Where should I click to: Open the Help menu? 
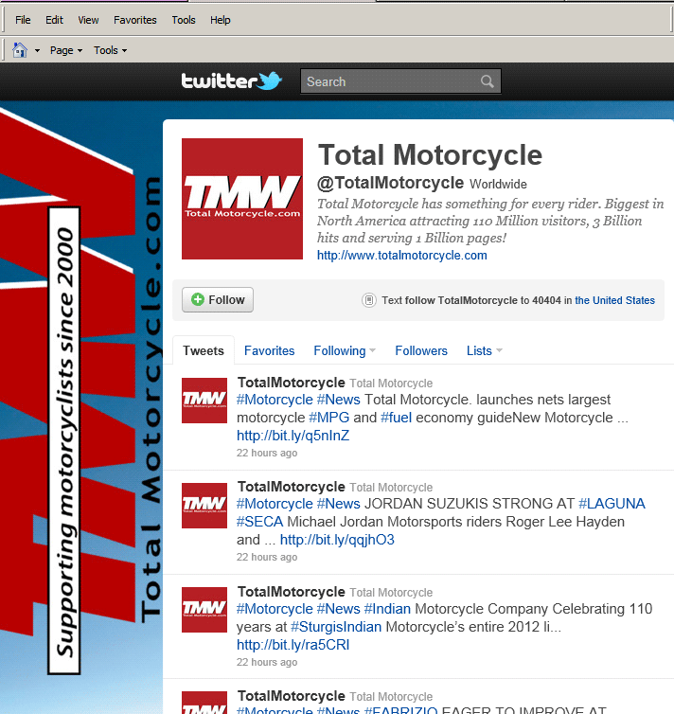click(221, 20)
